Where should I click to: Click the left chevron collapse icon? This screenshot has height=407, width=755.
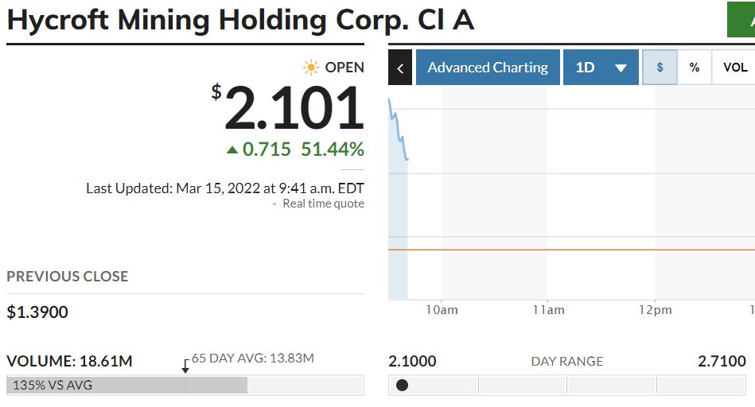pos(400,68)
